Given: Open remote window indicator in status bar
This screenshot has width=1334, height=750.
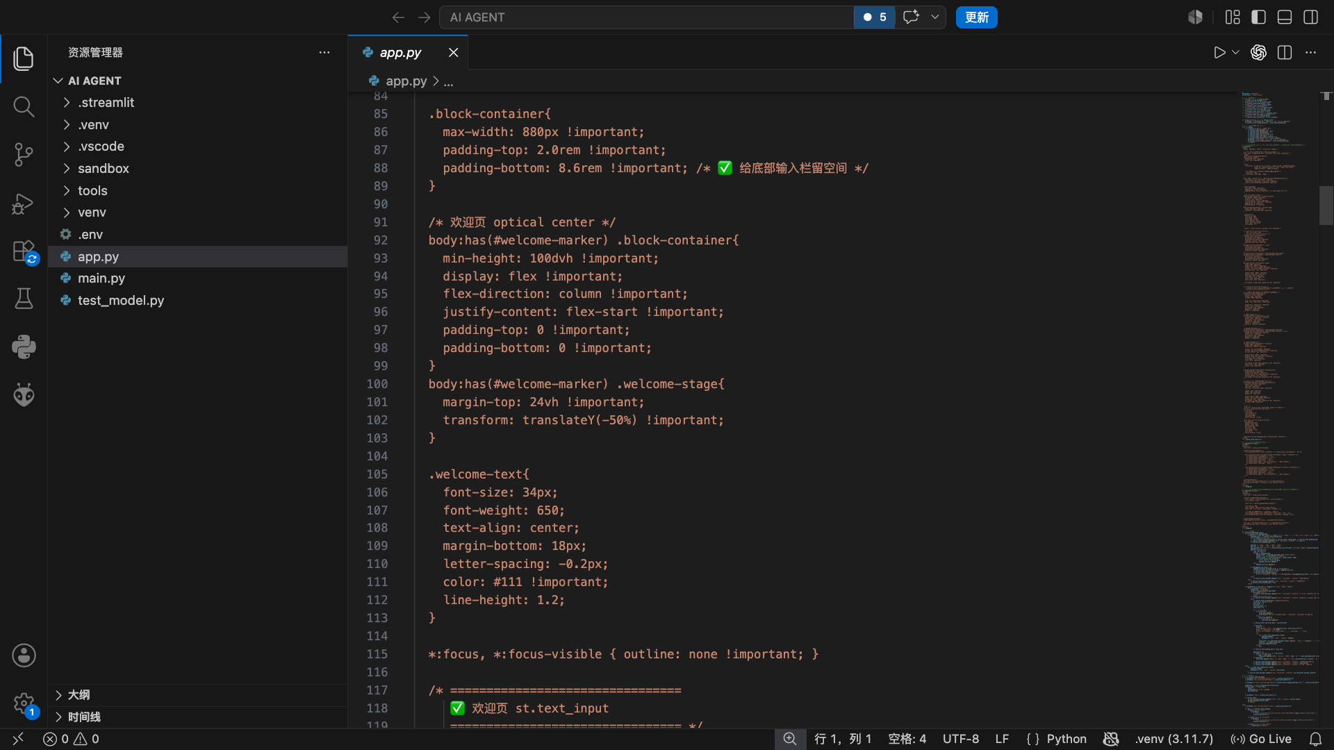Looking at the screenshot, I should (18, 739).
